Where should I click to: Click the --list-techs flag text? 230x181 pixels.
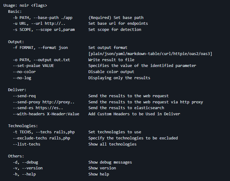[26, 144]
